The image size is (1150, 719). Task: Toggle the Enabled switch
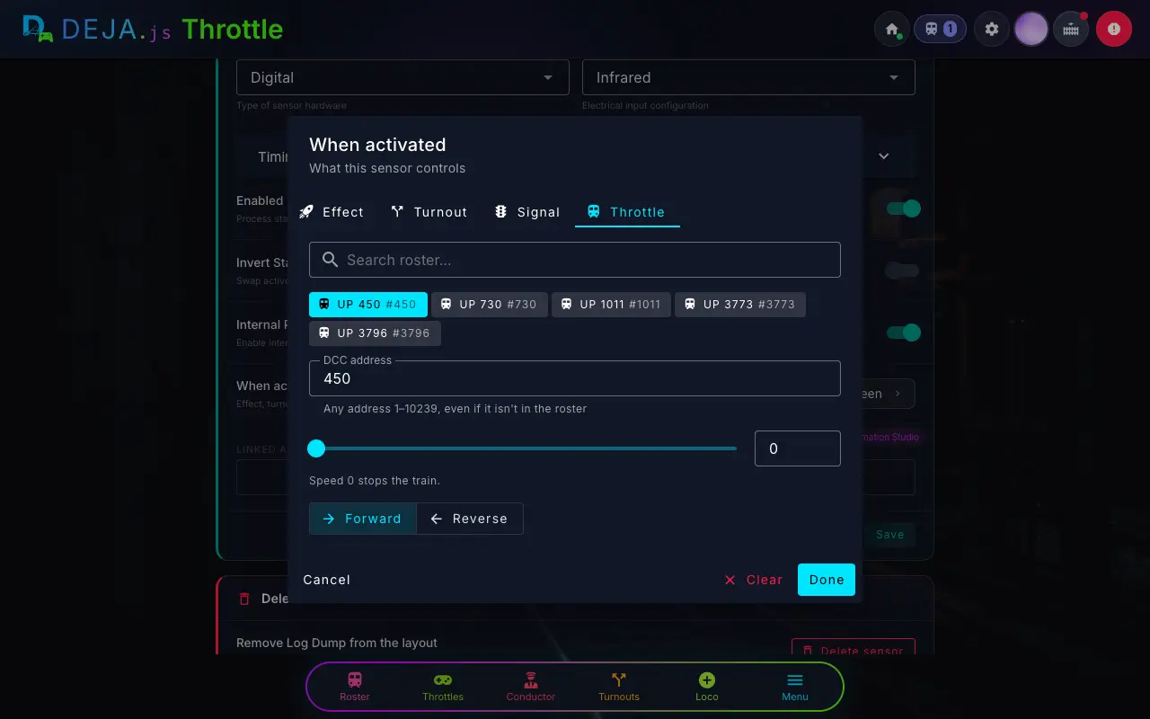pyautogui.click(x=903, y=209)
